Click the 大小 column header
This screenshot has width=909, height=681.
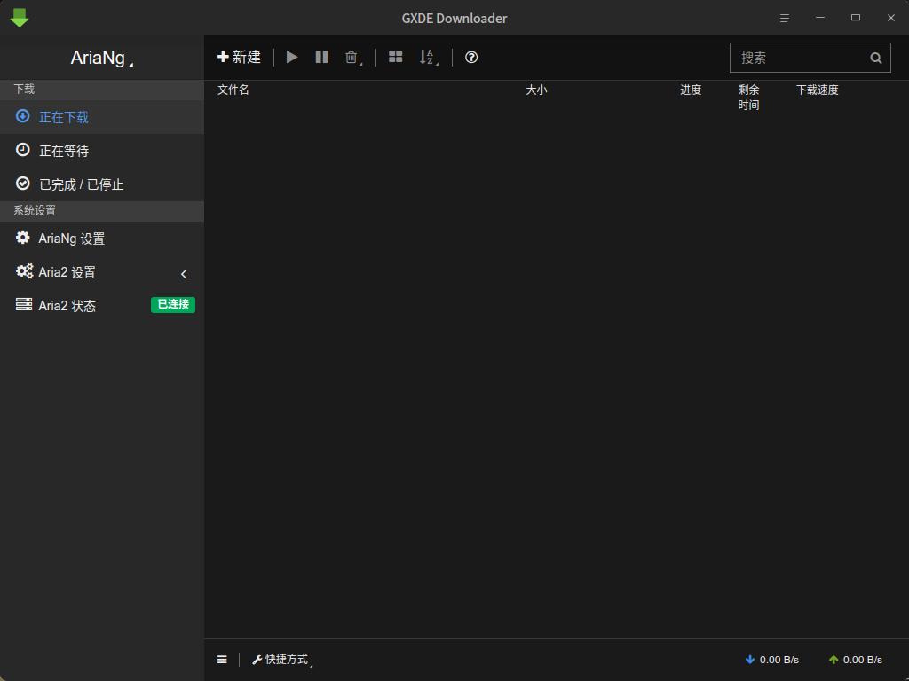click(536, 90)
